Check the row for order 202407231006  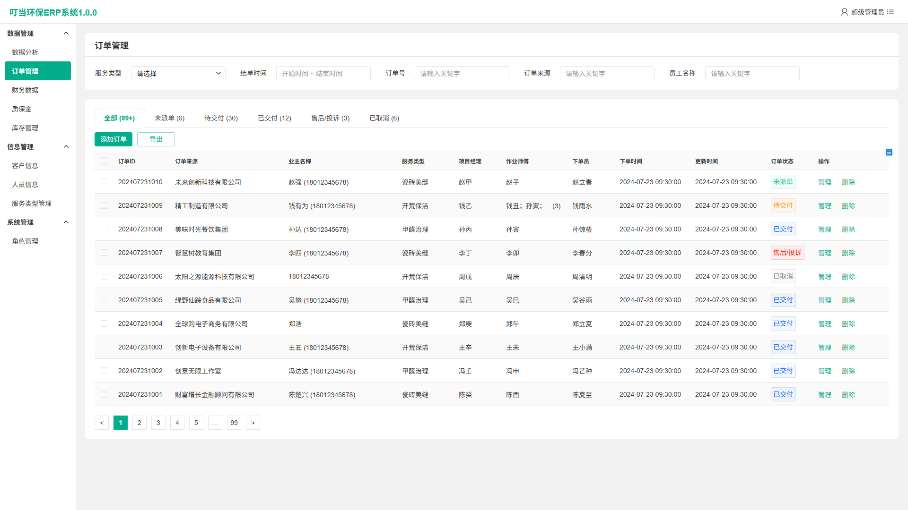[x=104, y=276]
